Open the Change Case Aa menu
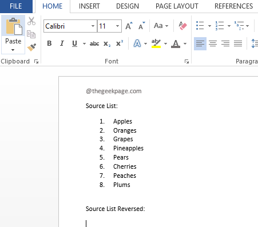The height and width of the screenshot is (227, 258). click(161, 26)
